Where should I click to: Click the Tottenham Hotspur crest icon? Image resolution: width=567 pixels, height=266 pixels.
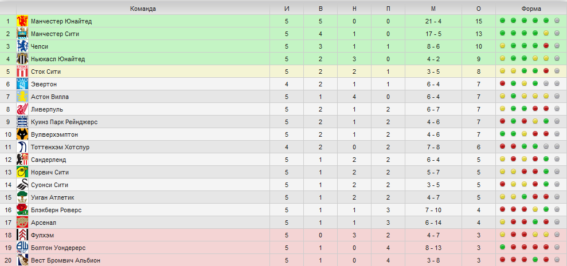coord(22,147)
